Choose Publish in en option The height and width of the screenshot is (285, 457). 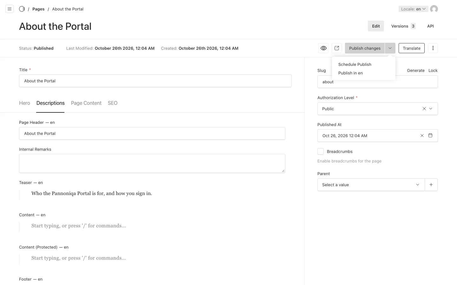350,73
